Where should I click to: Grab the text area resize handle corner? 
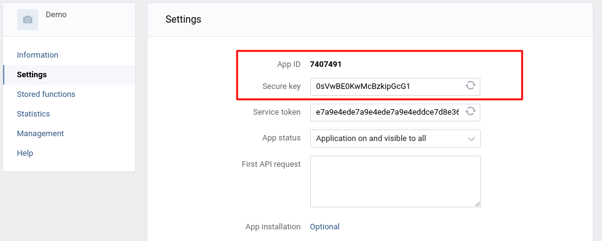click(x=477, y=204)
